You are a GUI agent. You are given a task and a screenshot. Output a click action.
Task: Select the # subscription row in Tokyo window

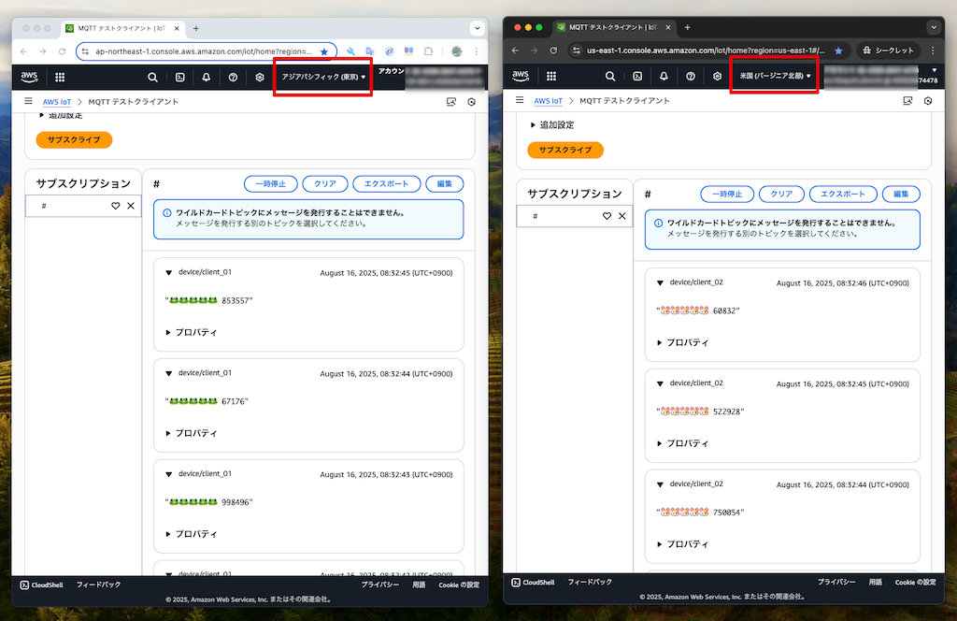coord(83,206)
